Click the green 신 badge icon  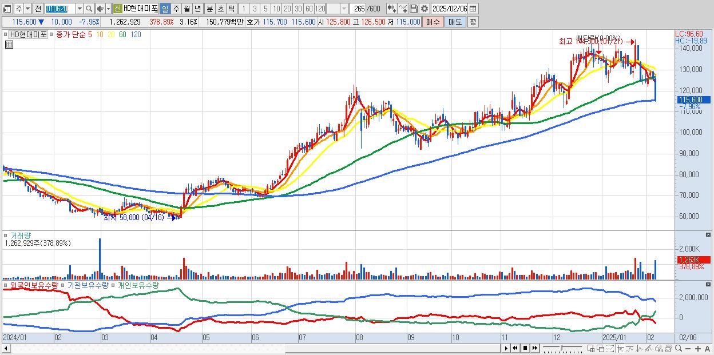117,9
